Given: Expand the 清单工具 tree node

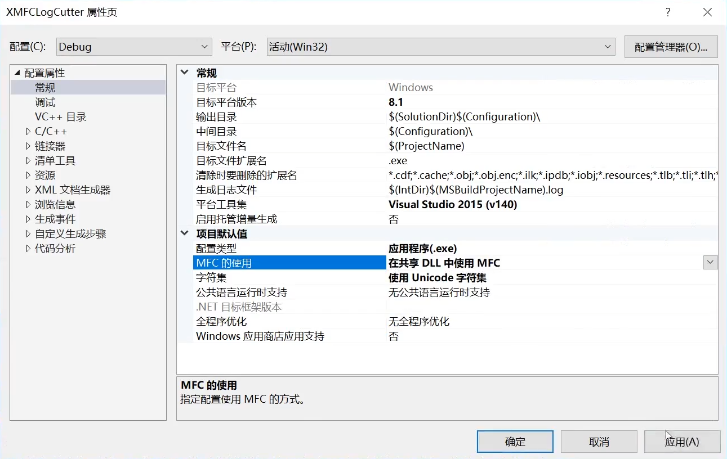Looking at the screenshot, I should coord(28,161).
